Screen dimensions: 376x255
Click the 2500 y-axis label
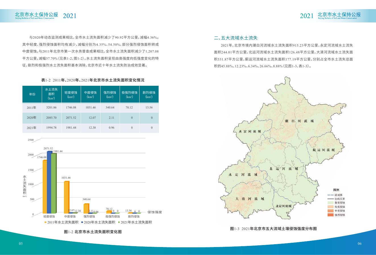[31, 140]
